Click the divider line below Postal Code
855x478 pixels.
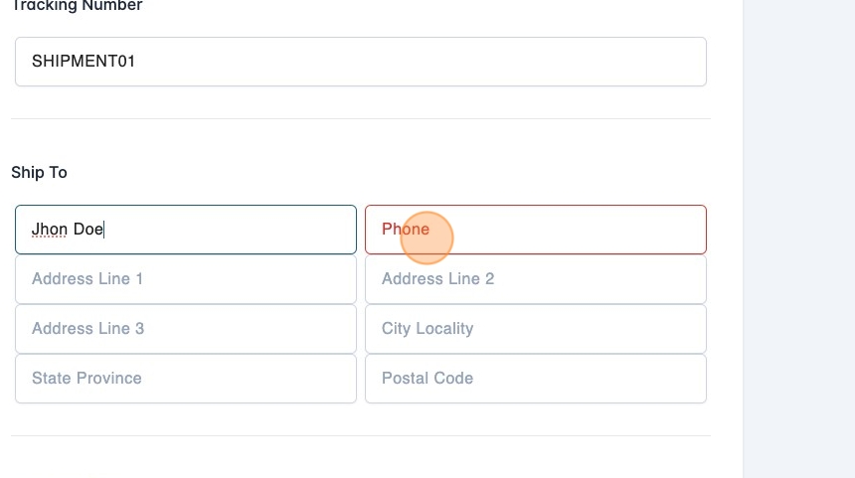[360, 435]
